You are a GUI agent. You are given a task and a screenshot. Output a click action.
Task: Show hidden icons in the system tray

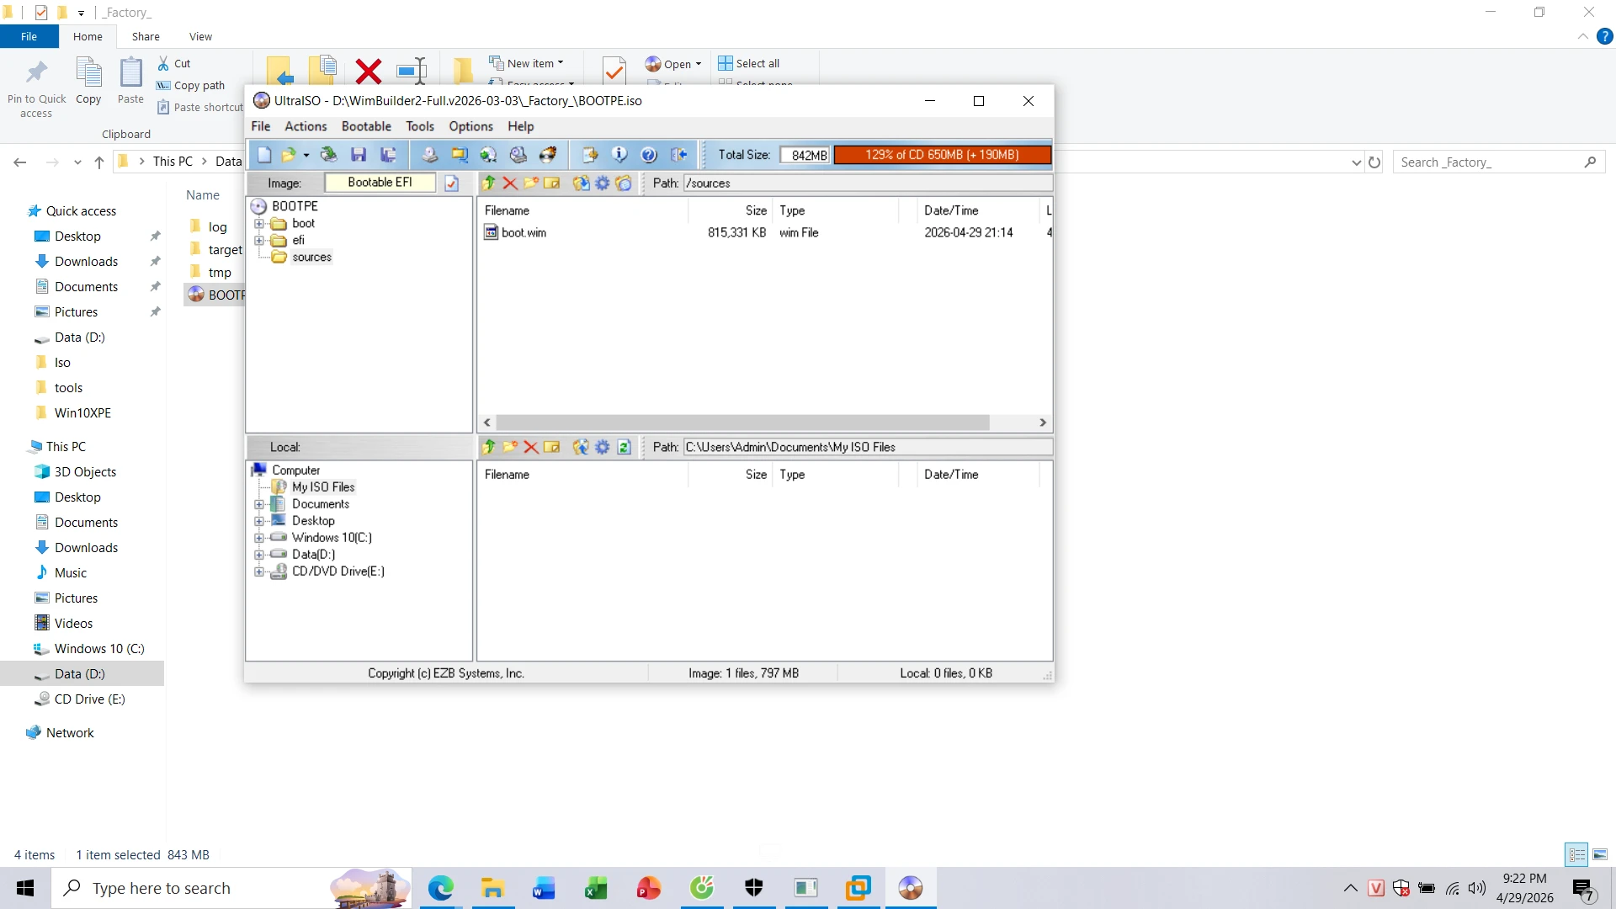pyautogui.click(x=1350, y=888)
